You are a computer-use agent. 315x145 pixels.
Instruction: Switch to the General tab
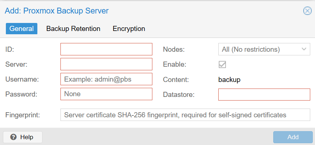coord(22,28)
